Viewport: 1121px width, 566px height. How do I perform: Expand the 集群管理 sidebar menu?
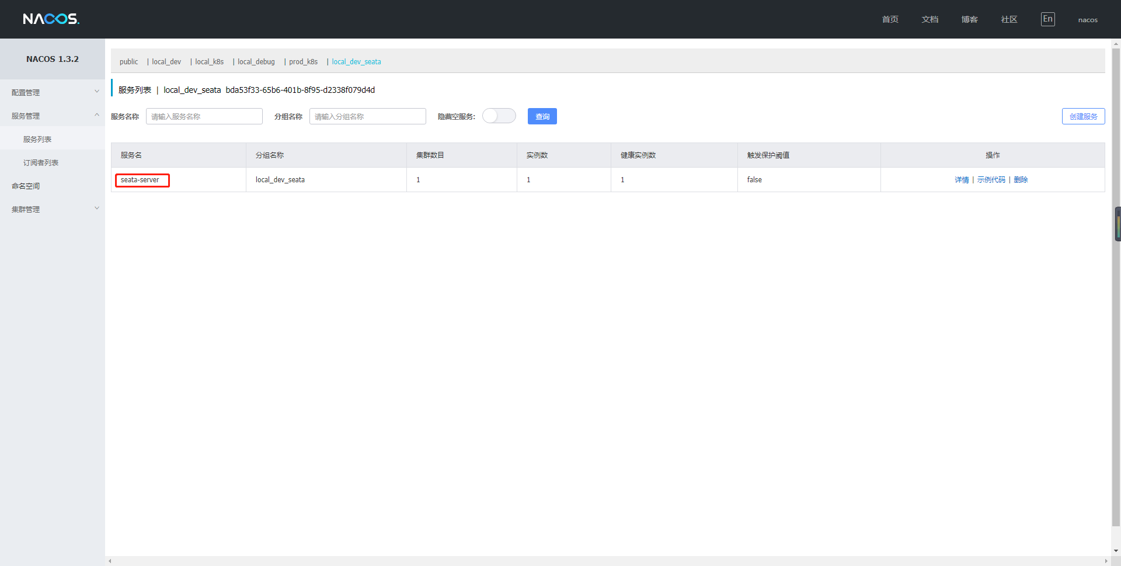click(53, 209)
